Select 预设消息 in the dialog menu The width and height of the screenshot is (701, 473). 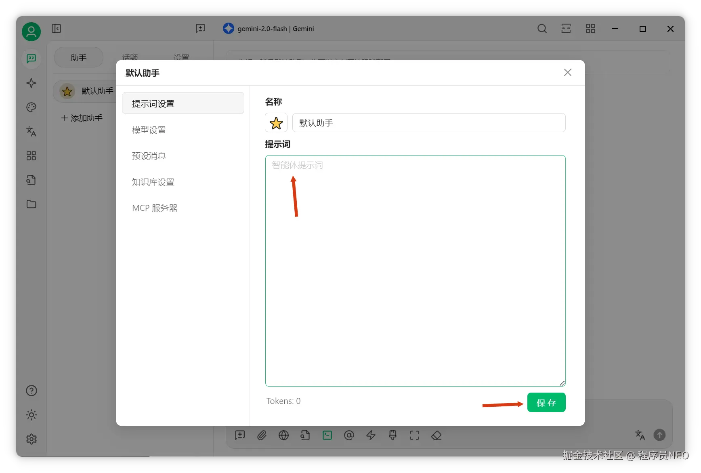[x=183, y=156]
